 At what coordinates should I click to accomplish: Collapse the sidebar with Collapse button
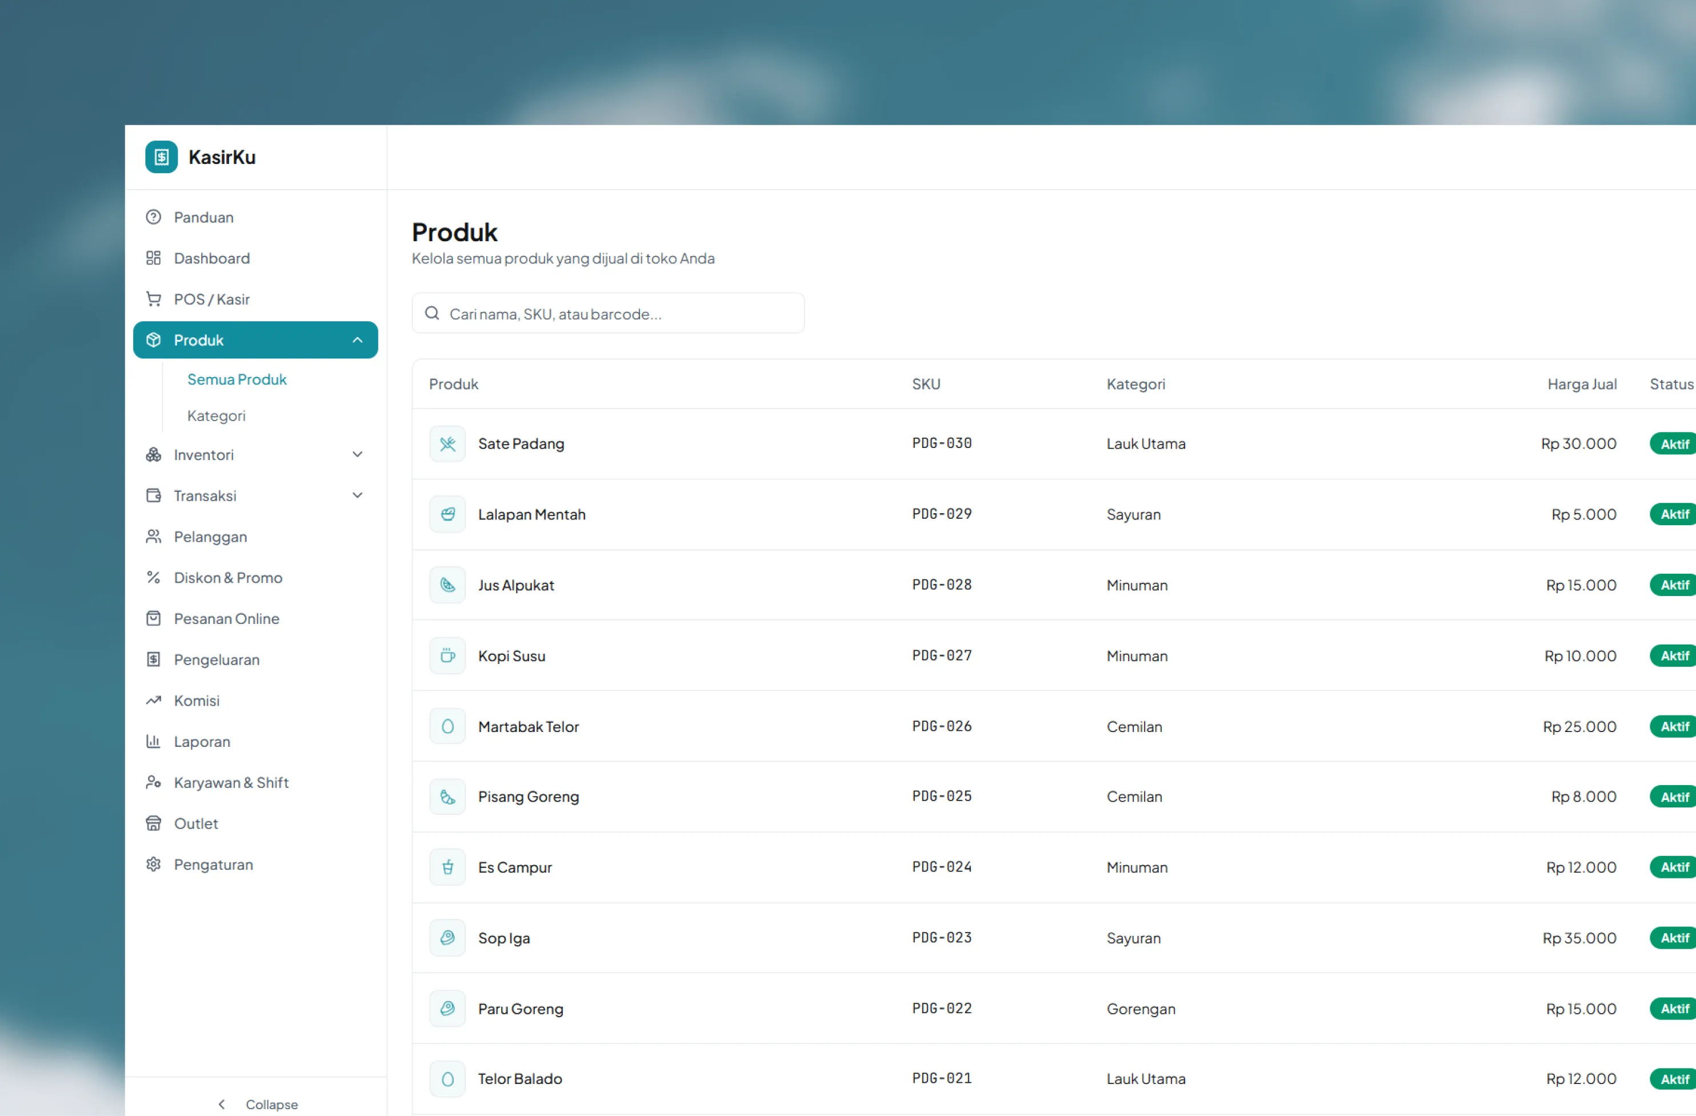(257, 1104)
